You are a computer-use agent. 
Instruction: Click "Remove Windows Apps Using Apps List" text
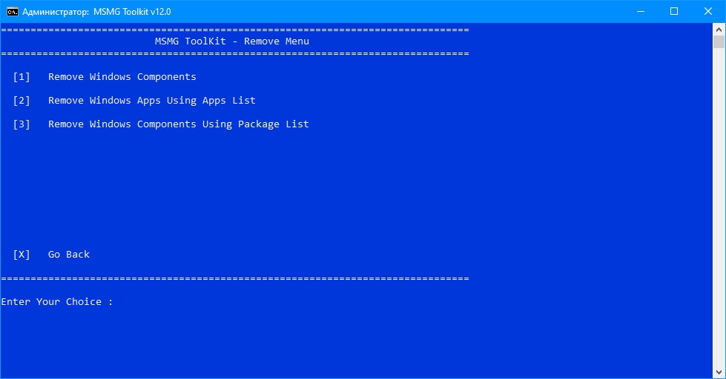click(152, 100)
